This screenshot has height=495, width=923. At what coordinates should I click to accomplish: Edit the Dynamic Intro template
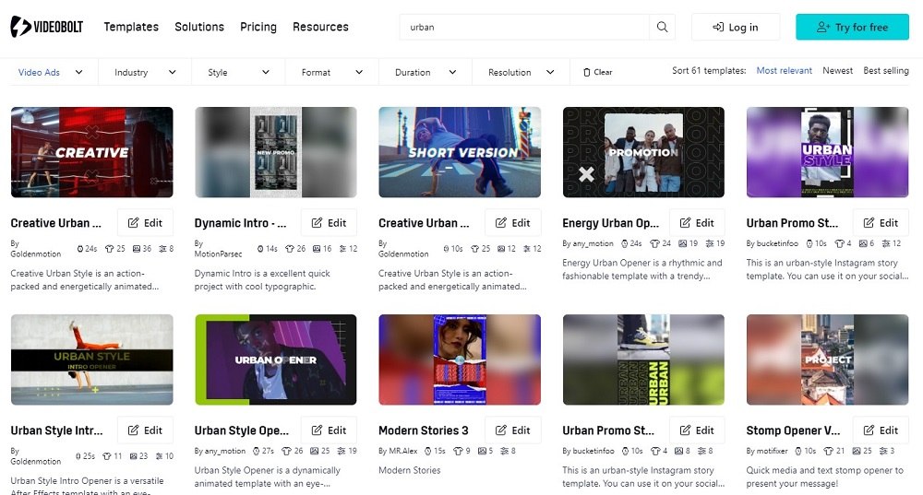330,223
